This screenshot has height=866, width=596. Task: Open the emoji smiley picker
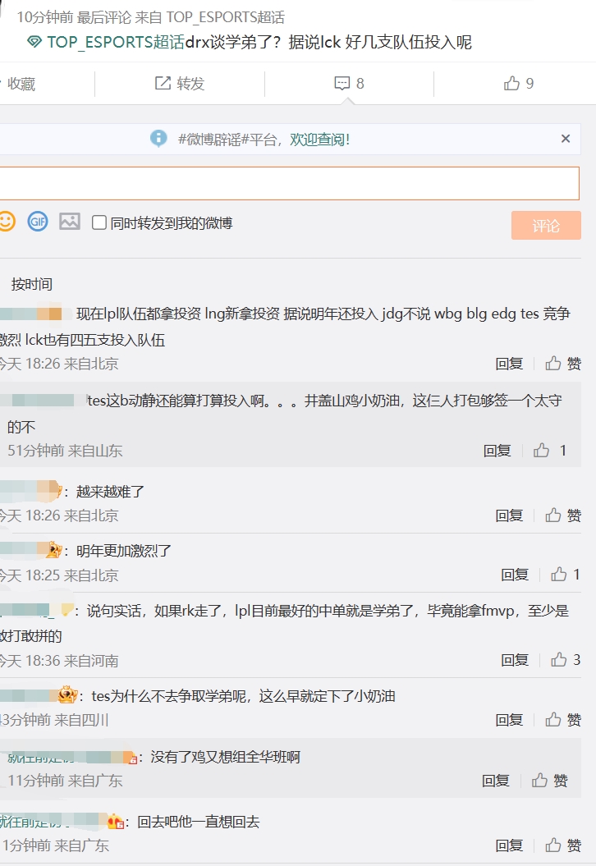pos(7,222)
